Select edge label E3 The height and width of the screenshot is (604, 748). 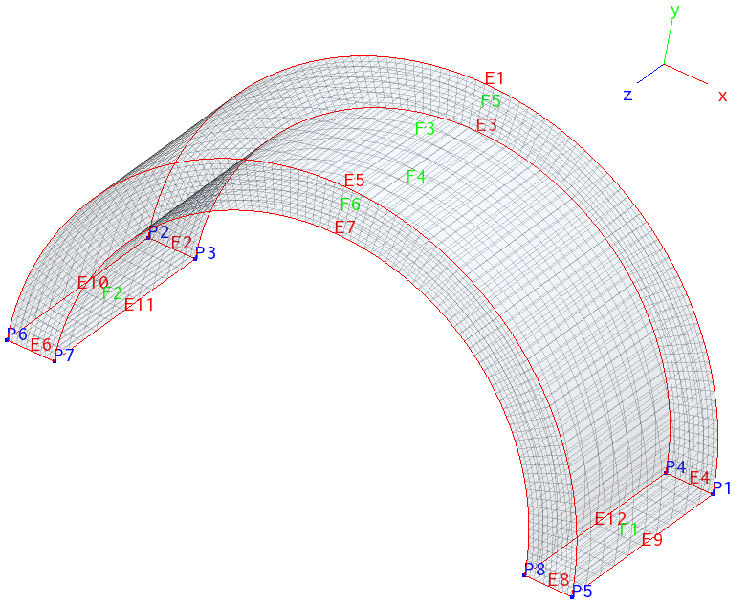tap(487, 124)
